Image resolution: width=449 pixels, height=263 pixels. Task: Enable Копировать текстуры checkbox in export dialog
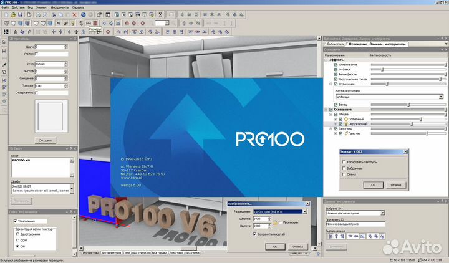click(x=344, y=161)
